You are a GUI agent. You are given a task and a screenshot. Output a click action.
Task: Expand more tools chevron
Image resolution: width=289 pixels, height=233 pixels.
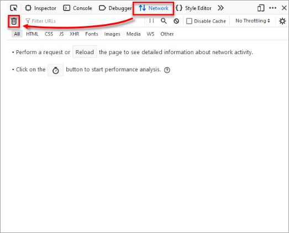220,8
